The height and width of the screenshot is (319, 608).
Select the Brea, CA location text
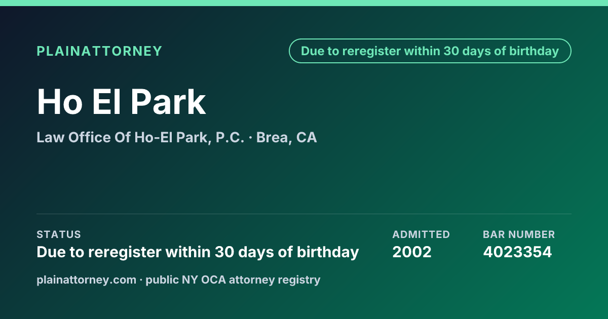(286, 138)
